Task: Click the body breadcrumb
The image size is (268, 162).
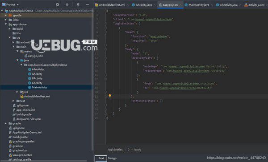Action: click(138, 150)
